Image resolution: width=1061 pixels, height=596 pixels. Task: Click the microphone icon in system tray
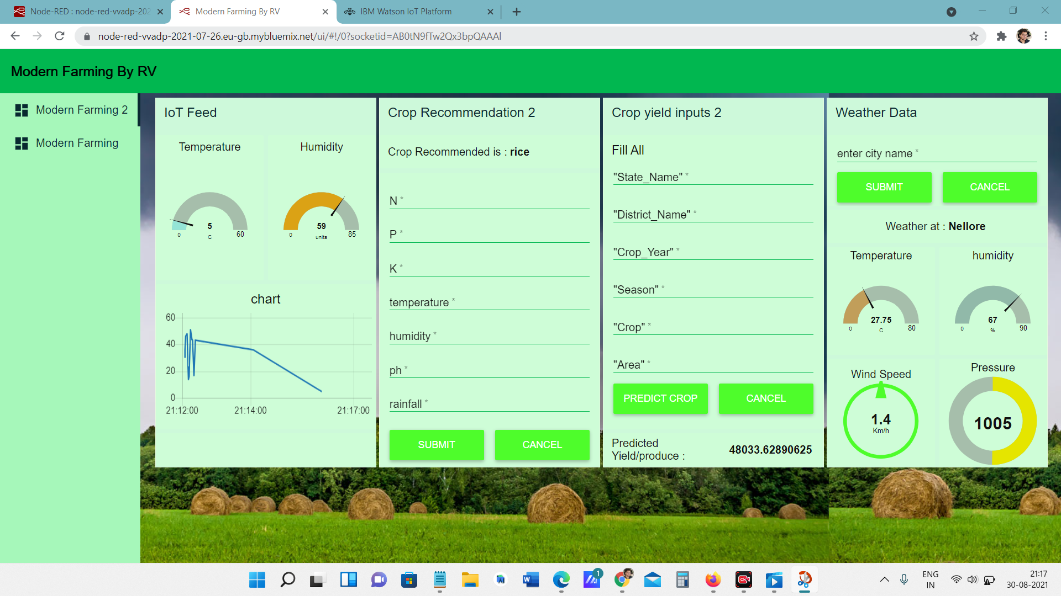pos(904,579)
